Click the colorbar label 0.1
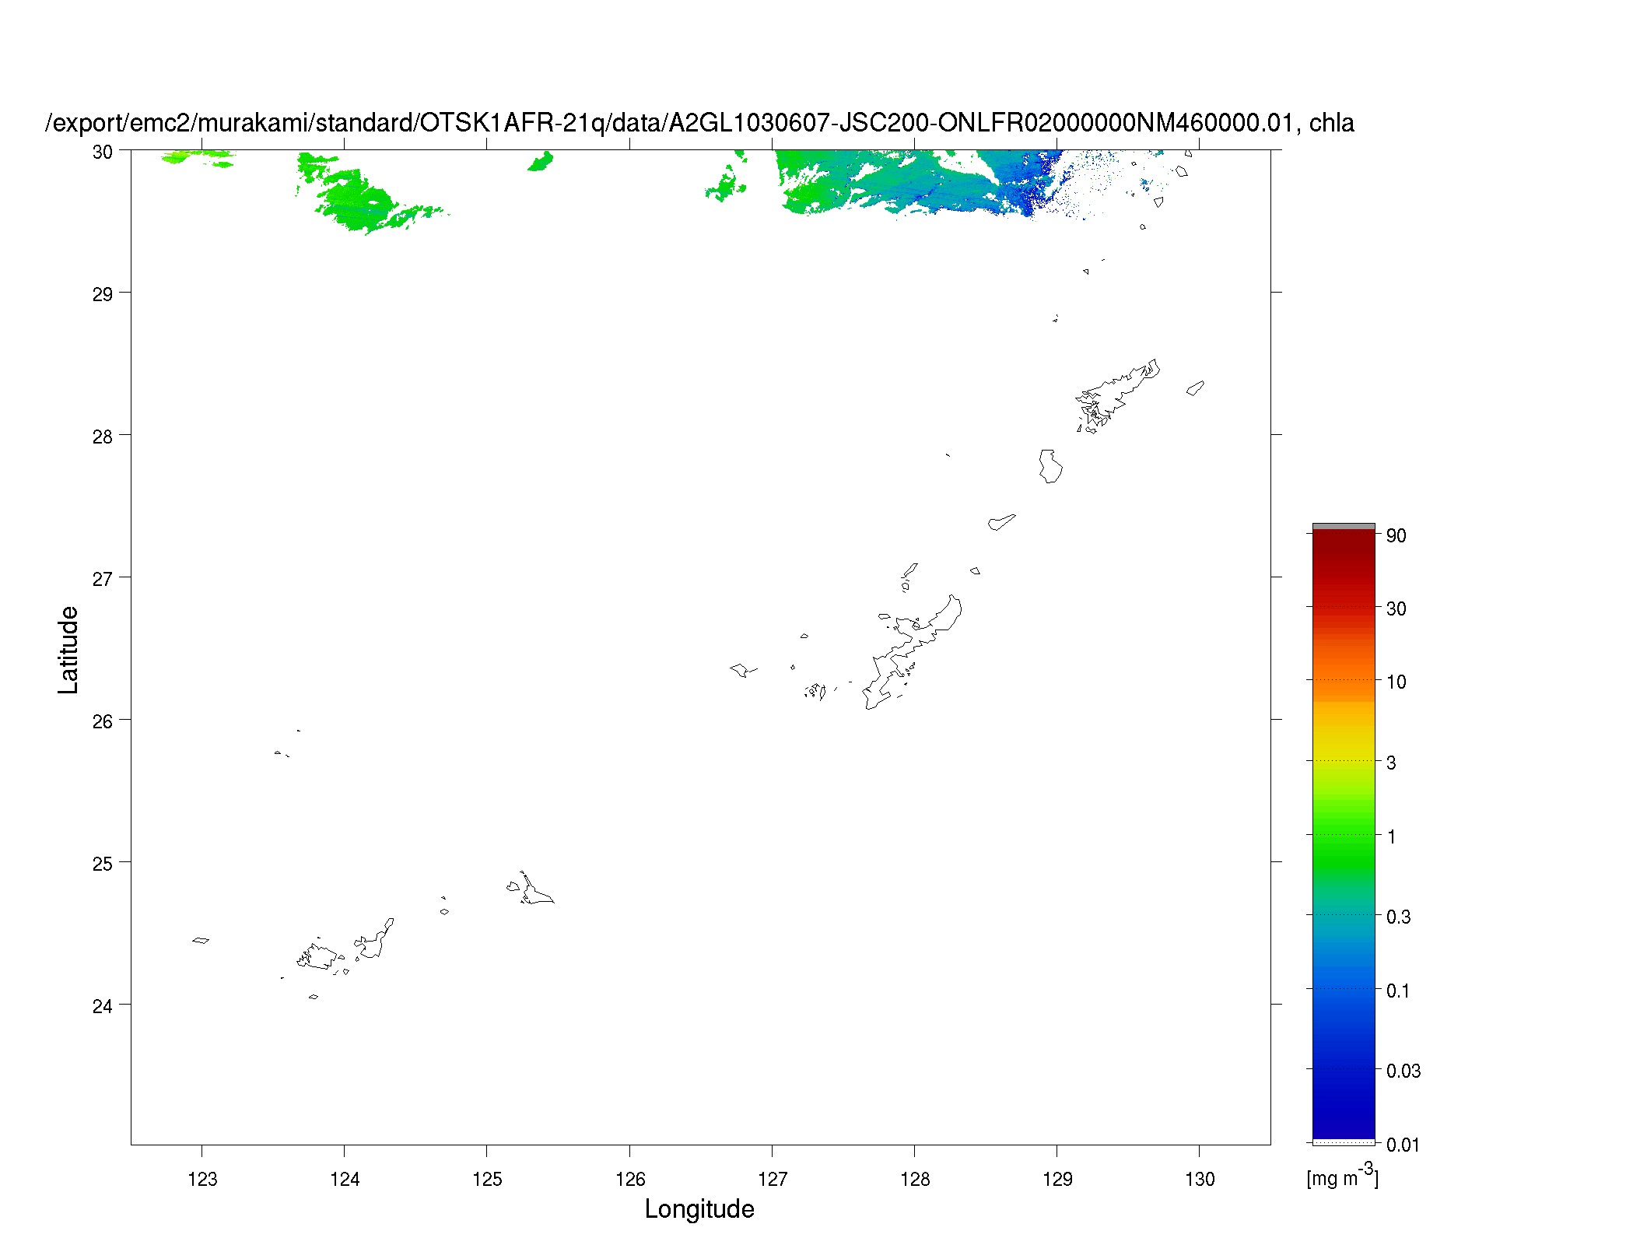Image resolution: width=1633 pixels, height=1245 pixels. pos(1398,991)
